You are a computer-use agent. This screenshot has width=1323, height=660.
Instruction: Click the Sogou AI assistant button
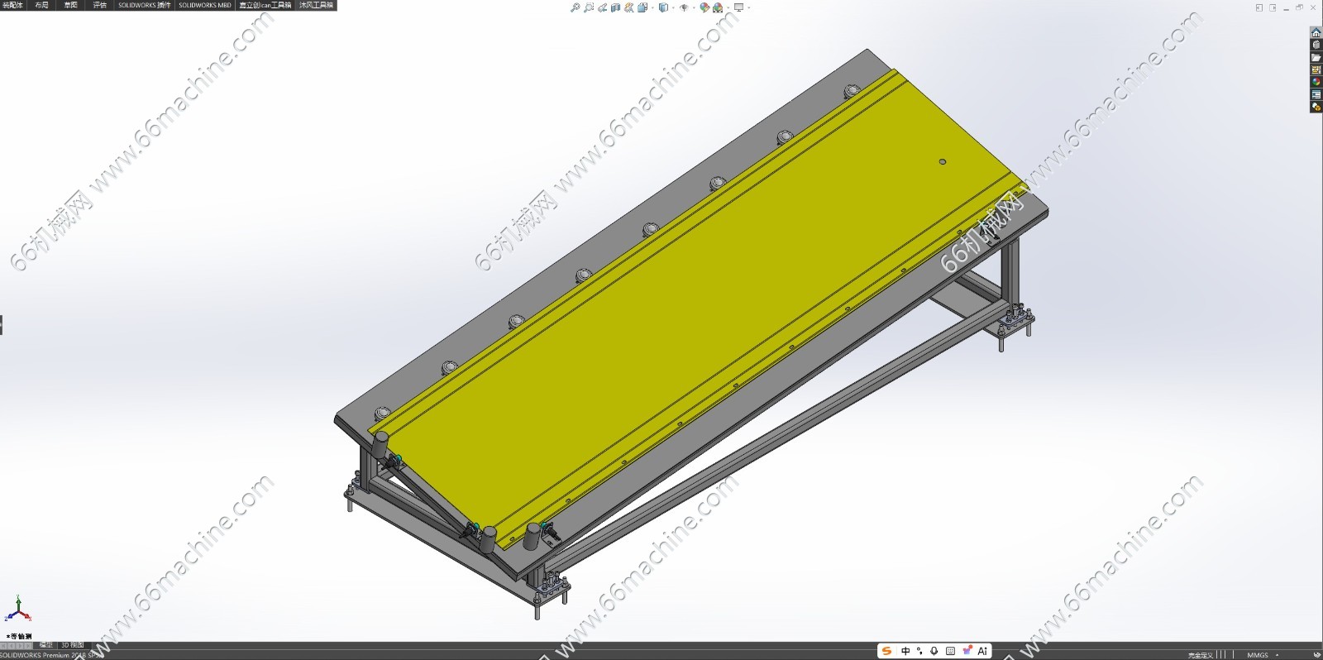982,651
